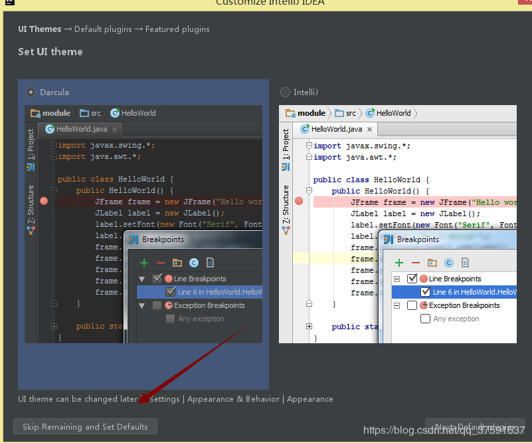Click the Structure icon in Darcula side bar
Viewport: 532px width, 443px height.
pyautogui.click(x=31, y=231)
